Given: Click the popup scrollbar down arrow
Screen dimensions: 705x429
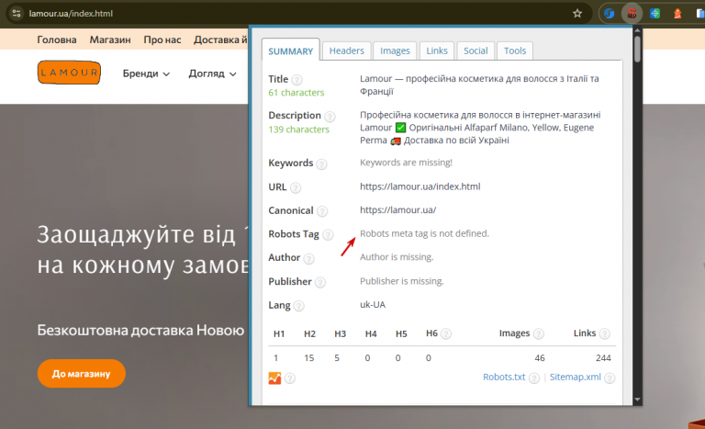Looking at the screenshot, I should point(637,400).
